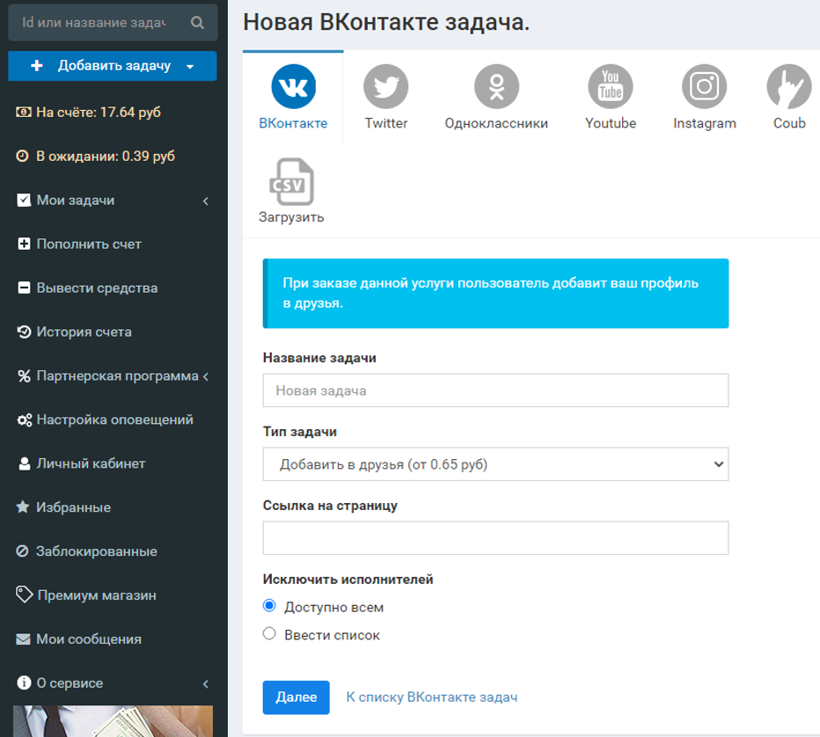Click the checkmark icon of Мои задачи
Image resolution: width=820 pixels, height=737 pixels.
(x=24, y=201)
